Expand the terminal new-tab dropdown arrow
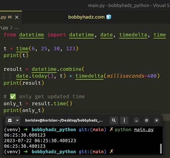The height and width of the screenshot is (158, 170). [x=17, y=120]
